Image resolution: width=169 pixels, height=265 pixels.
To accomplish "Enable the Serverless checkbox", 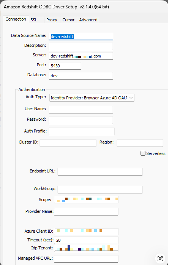I will (143, 153).
